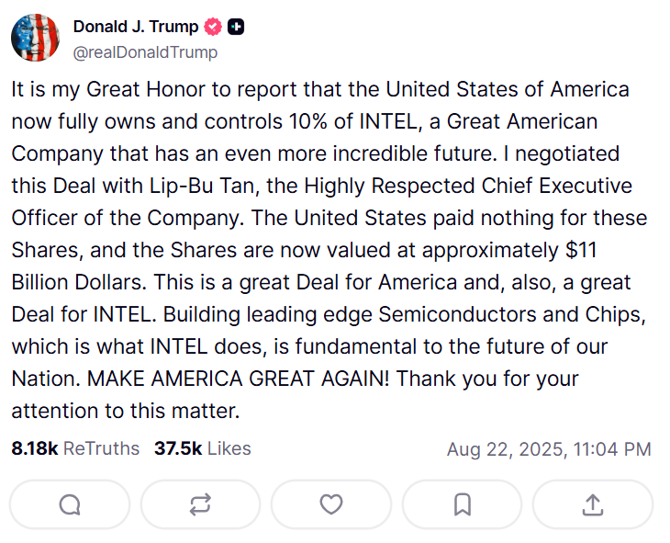Open the @realDonaldTrump handle link
The image size is (670, 543).
(145, 52)
